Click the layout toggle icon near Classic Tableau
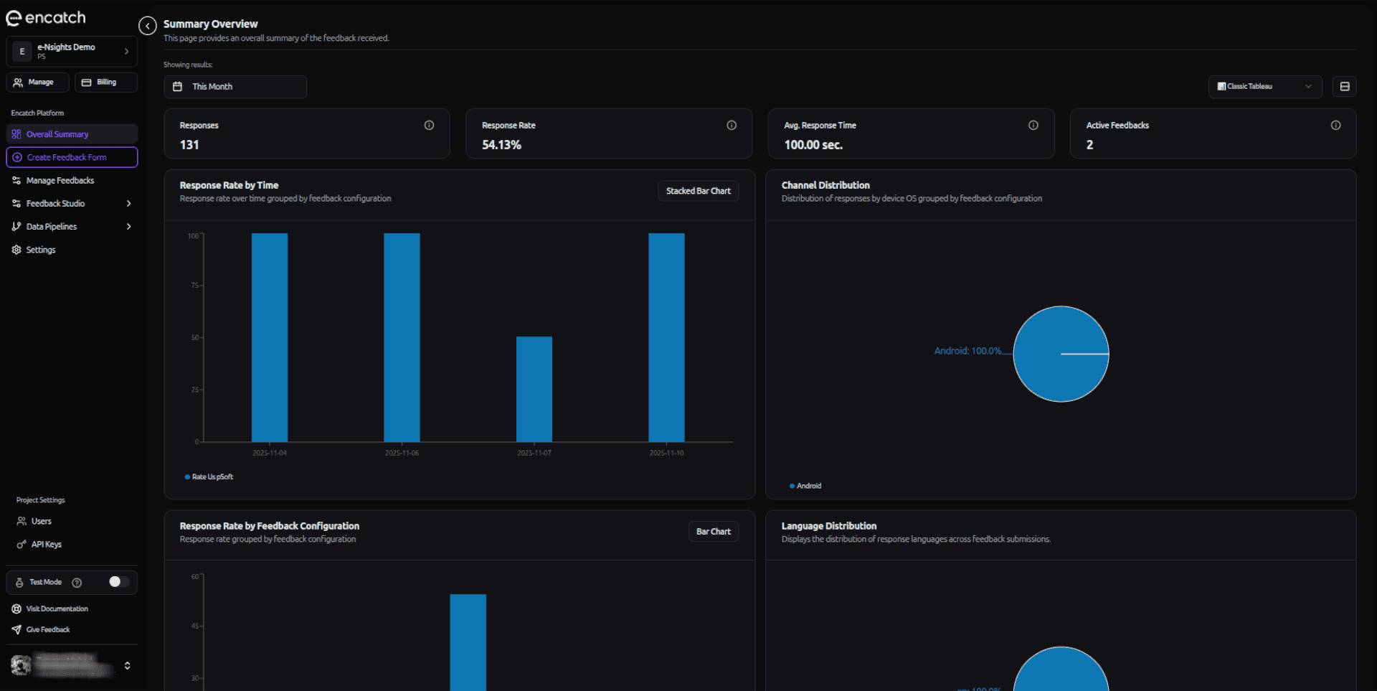 point(1345,86)
